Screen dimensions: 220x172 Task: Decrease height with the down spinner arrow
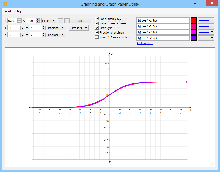[37, 22]
